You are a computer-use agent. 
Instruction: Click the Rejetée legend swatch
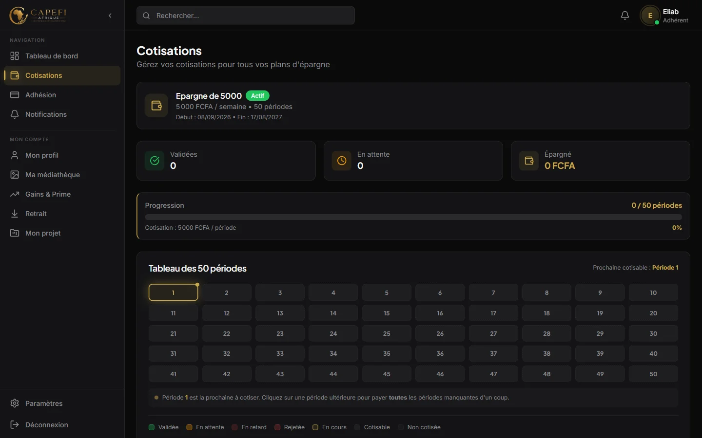pos(277,427)
